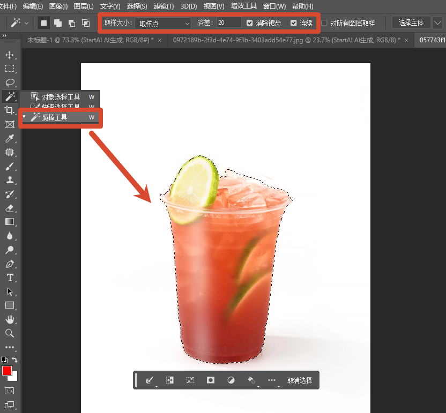Choose Subtract from Selection mode
The width and height of the screenshot is (446, 413).
coord(72,23)
